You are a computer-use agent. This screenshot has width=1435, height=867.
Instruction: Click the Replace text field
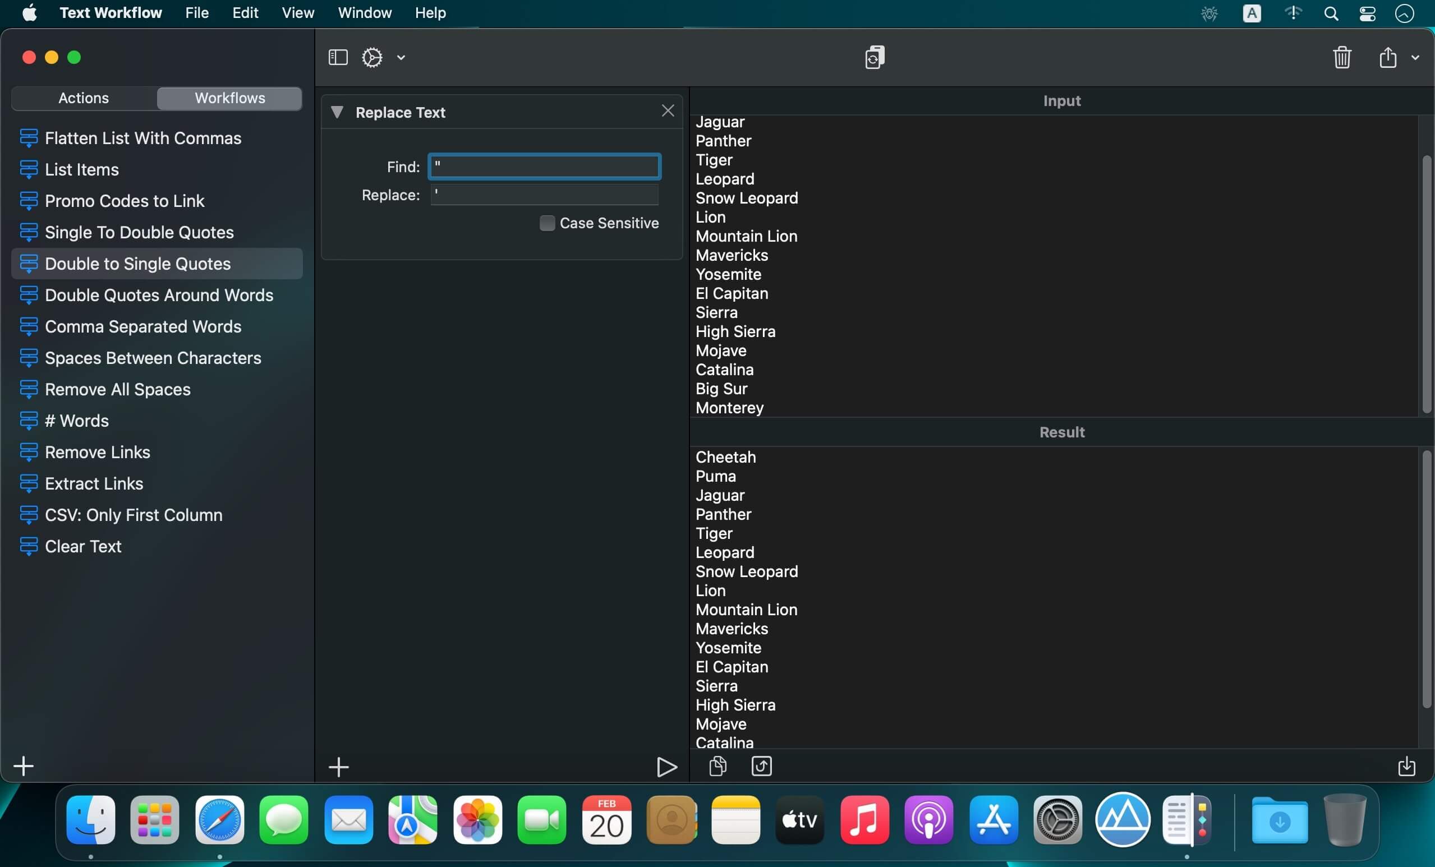click(545, 195)
